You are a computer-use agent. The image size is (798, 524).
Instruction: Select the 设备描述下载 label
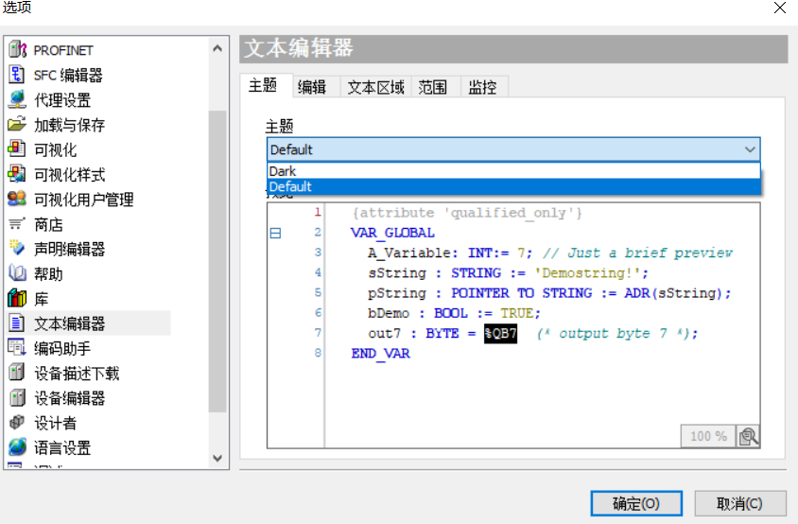click(77, 374)
